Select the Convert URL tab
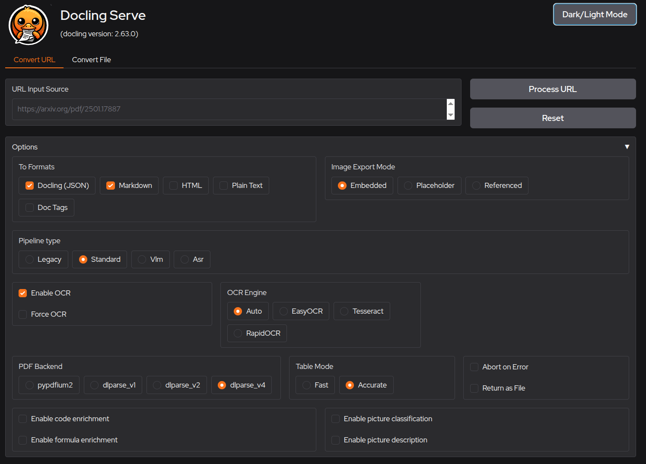Viewport: 646px width, 464px height. pyautogui.click(x=35, y=60)
